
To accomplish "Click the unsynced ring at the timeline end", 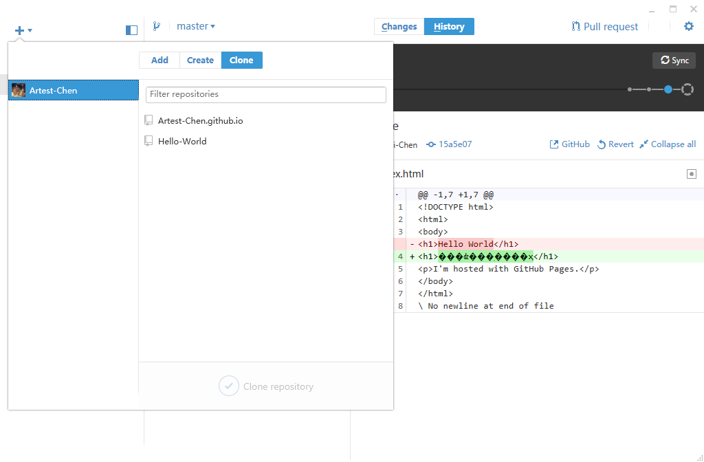I will 687,89.
